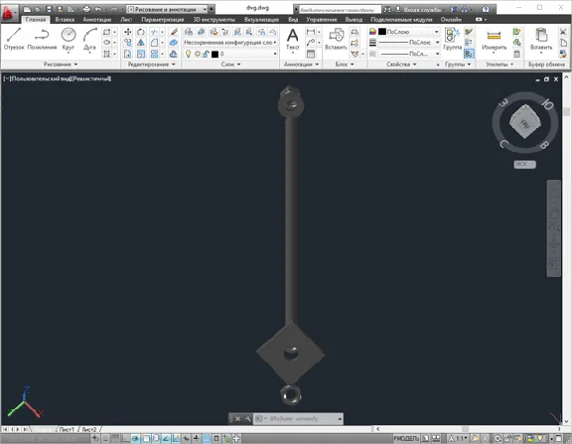
Task: Click the Измерить measure tool
Action: 494,40
